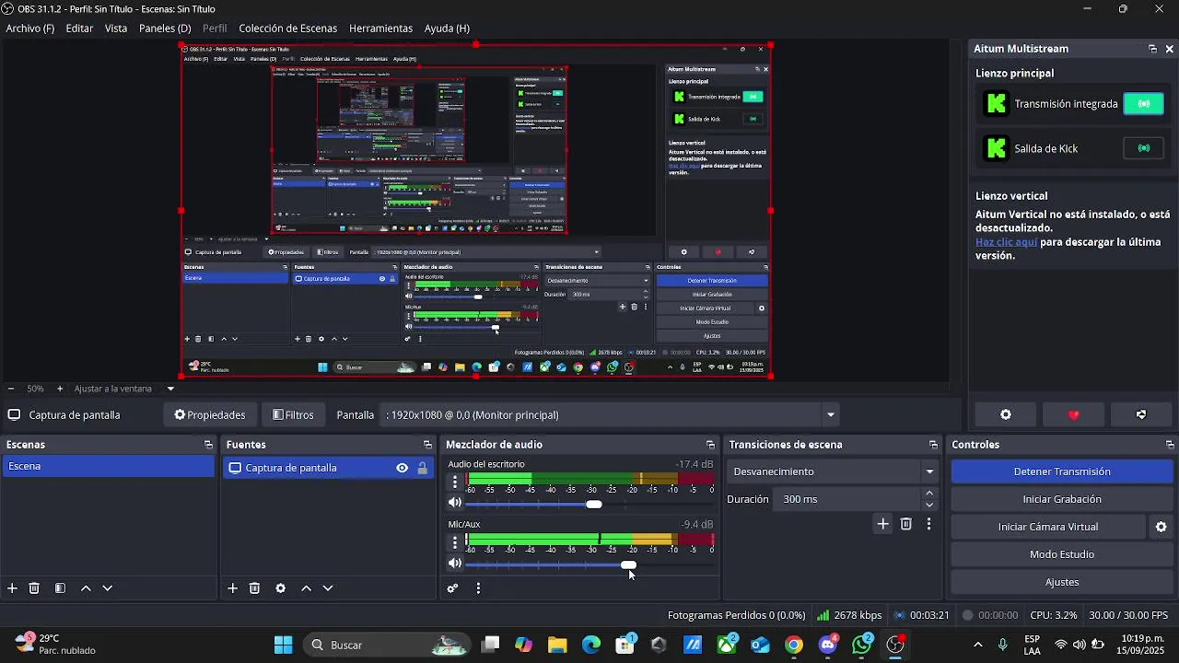Screen dimensions: 1179x663
Task: Open Ajustes in Controles
Action: tap(1062, 582)
